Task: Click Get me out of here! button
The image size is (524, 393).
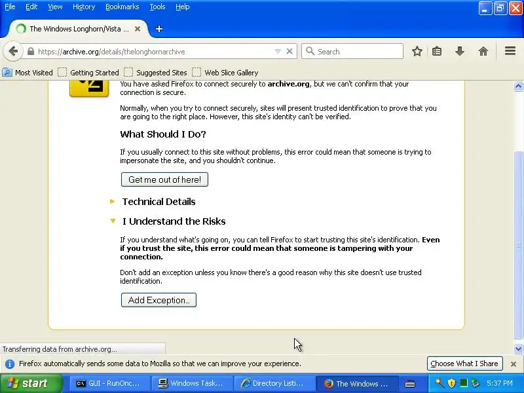Action: coord(164,179)
